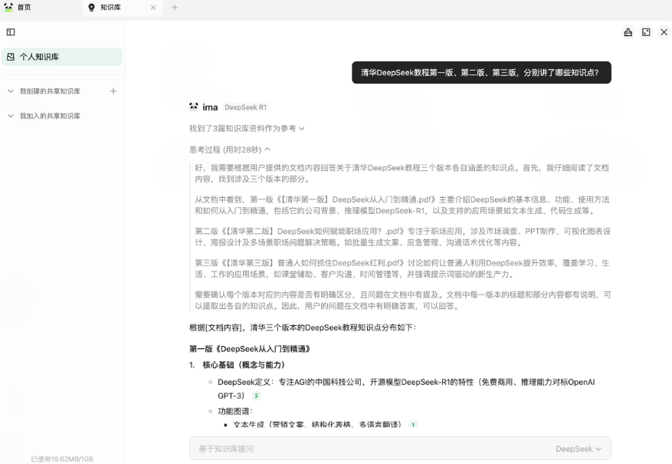Collapse 我加入的共享知识库 section
The width and height of the screenshot is (672, 464).
11,116
